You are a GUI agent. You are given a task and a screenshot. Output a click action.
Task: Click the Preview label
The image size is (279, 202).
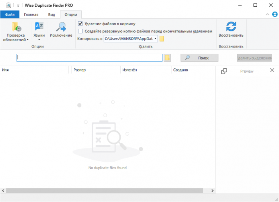(x=247, y=71)
